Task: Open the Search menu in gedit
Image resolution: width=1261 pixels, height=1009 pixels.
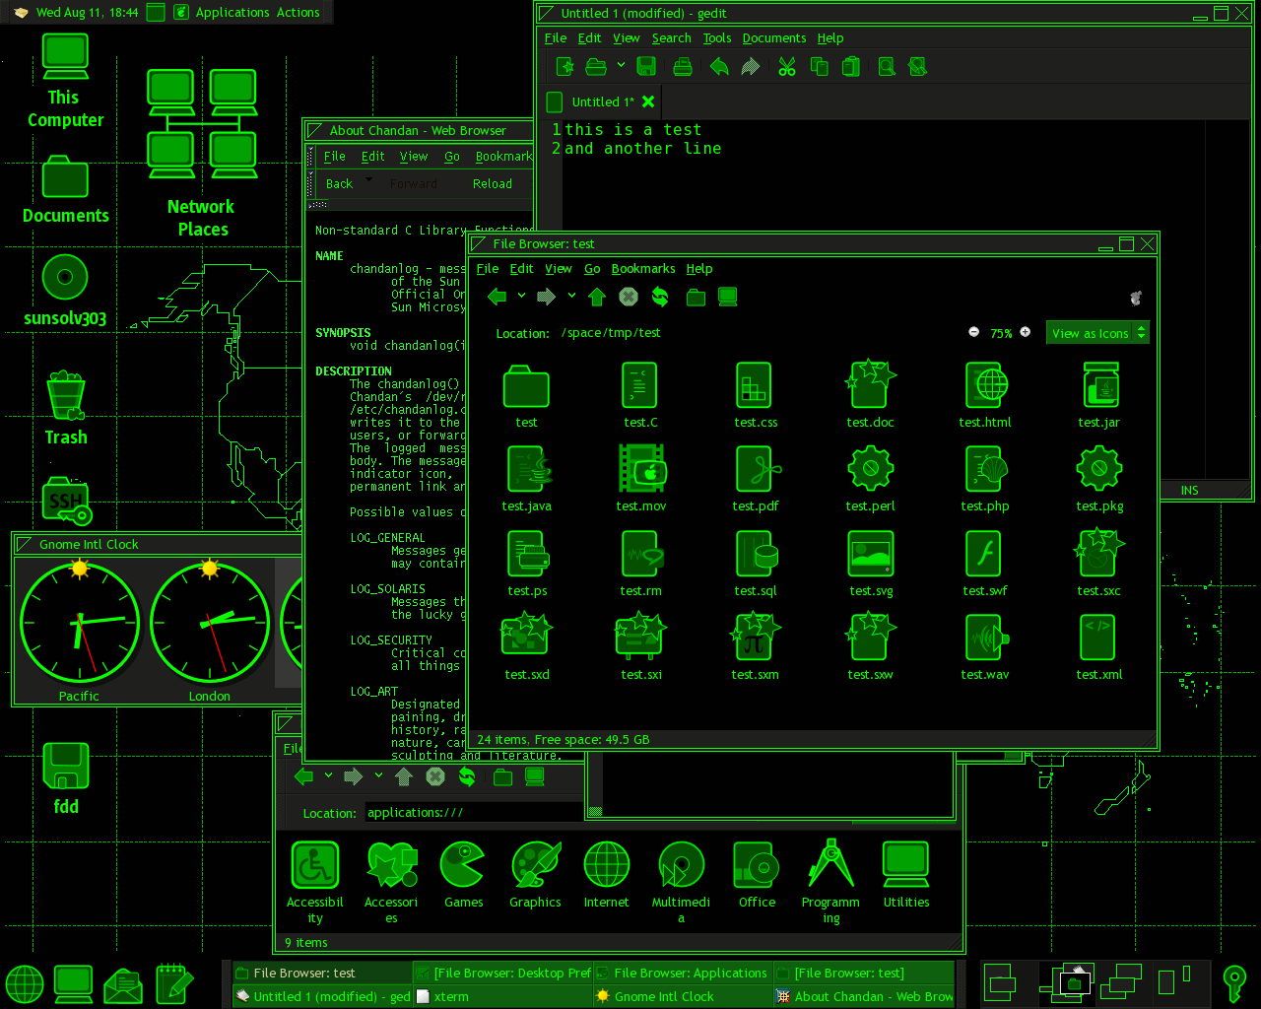Action: (671, 38)
